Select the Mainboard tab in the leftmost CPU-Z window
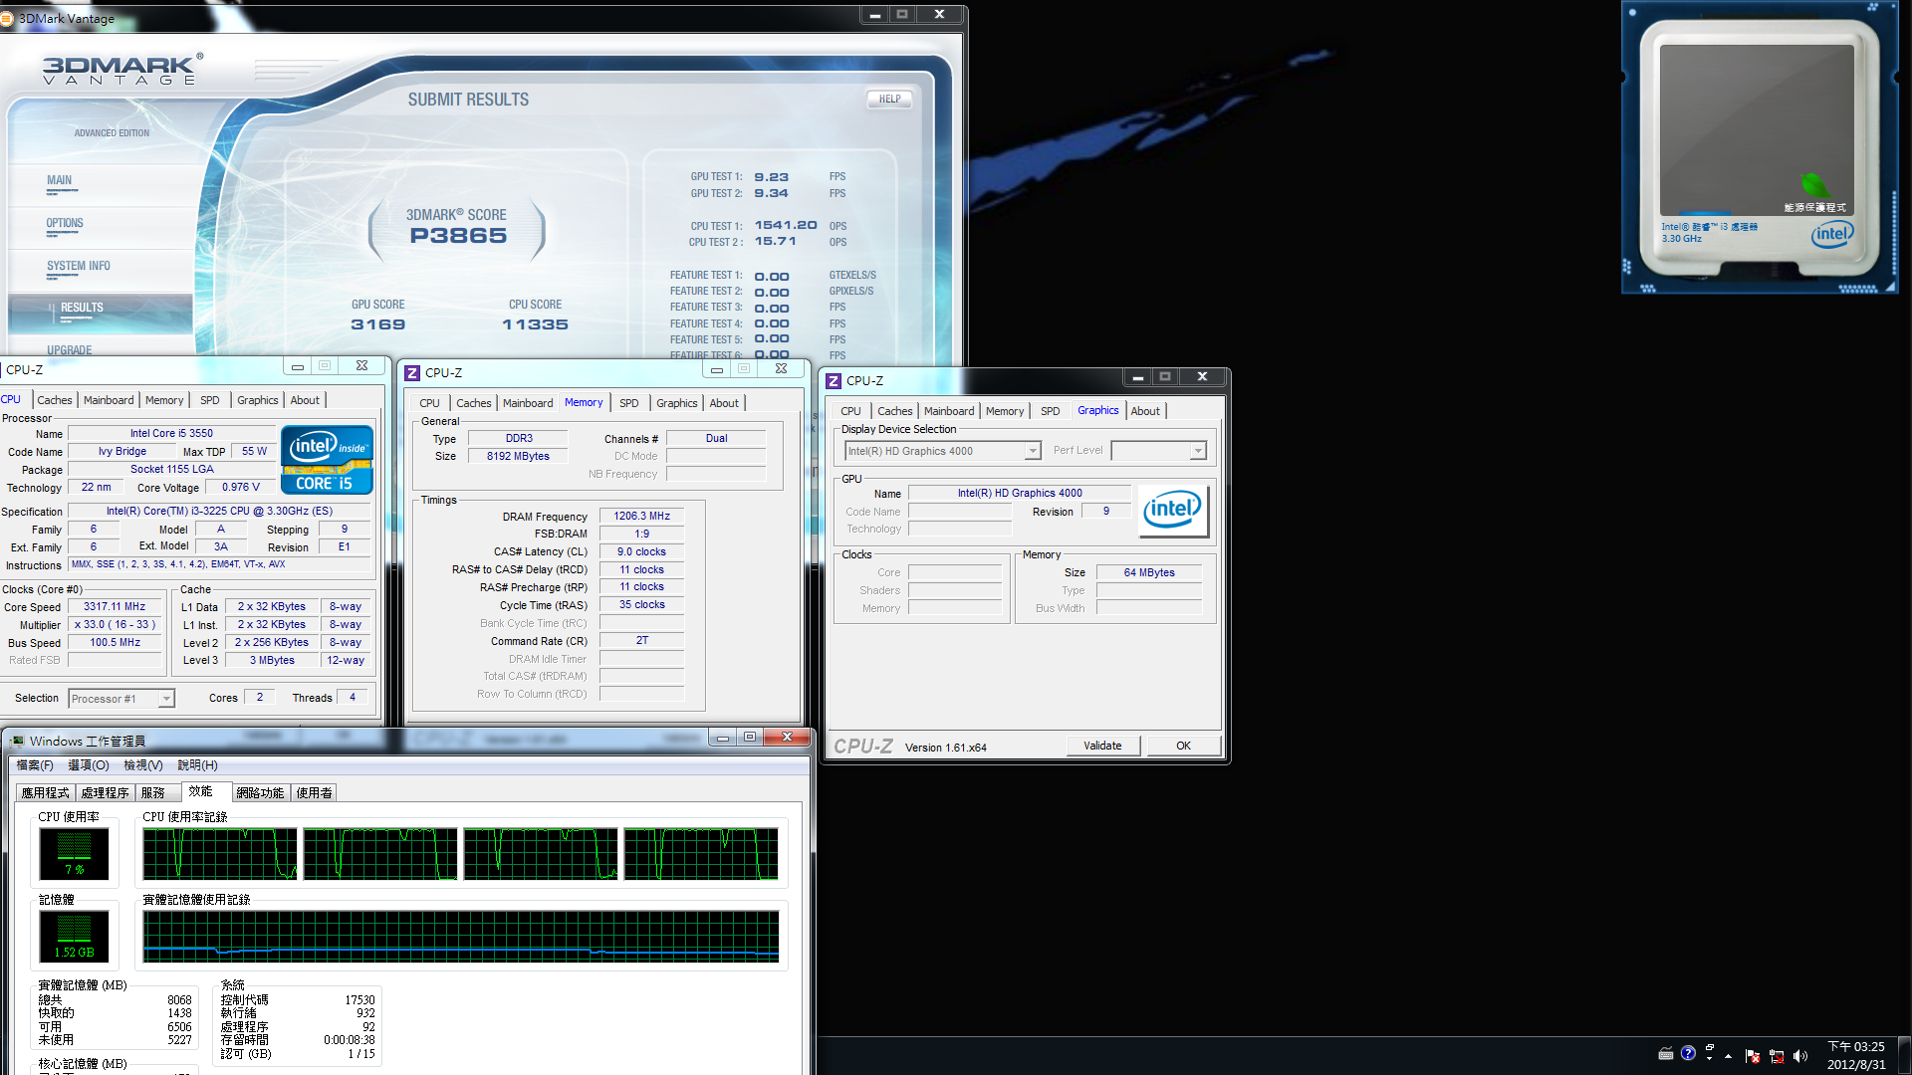The width and height of the screenshot is (1912, 1075). click(x=109, y=400)
